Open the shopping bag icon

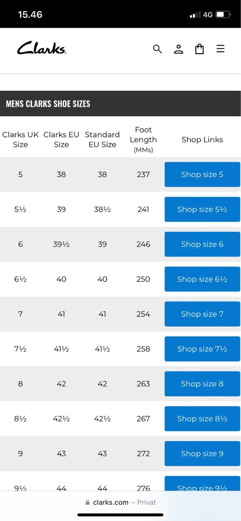point(199,49)
